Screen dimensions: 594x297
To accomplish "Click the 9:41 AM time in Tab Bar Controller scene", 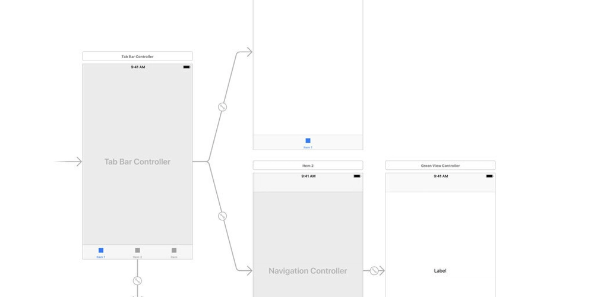I will pos(138,67).
